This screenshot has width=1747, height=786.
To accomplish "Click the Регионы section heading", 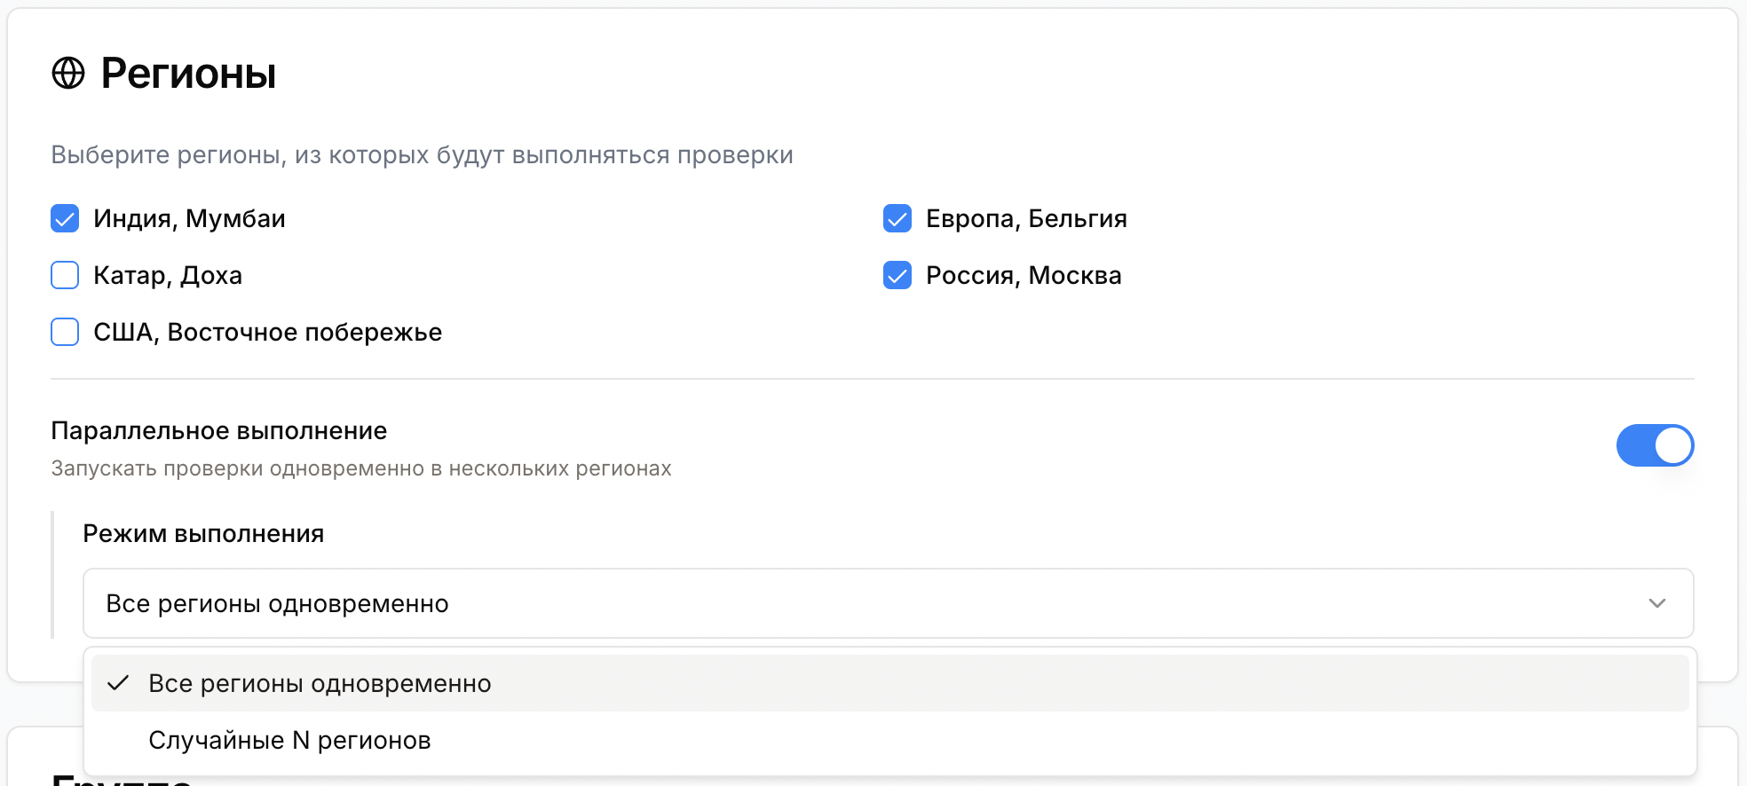I will tap(188, 75).
